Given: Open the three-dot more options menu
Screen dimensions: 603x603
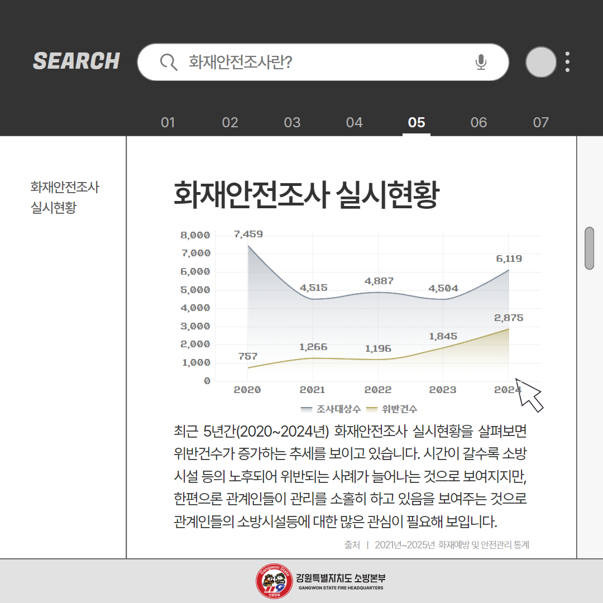Looking at the screenshot, I should (x=567, y=62).
